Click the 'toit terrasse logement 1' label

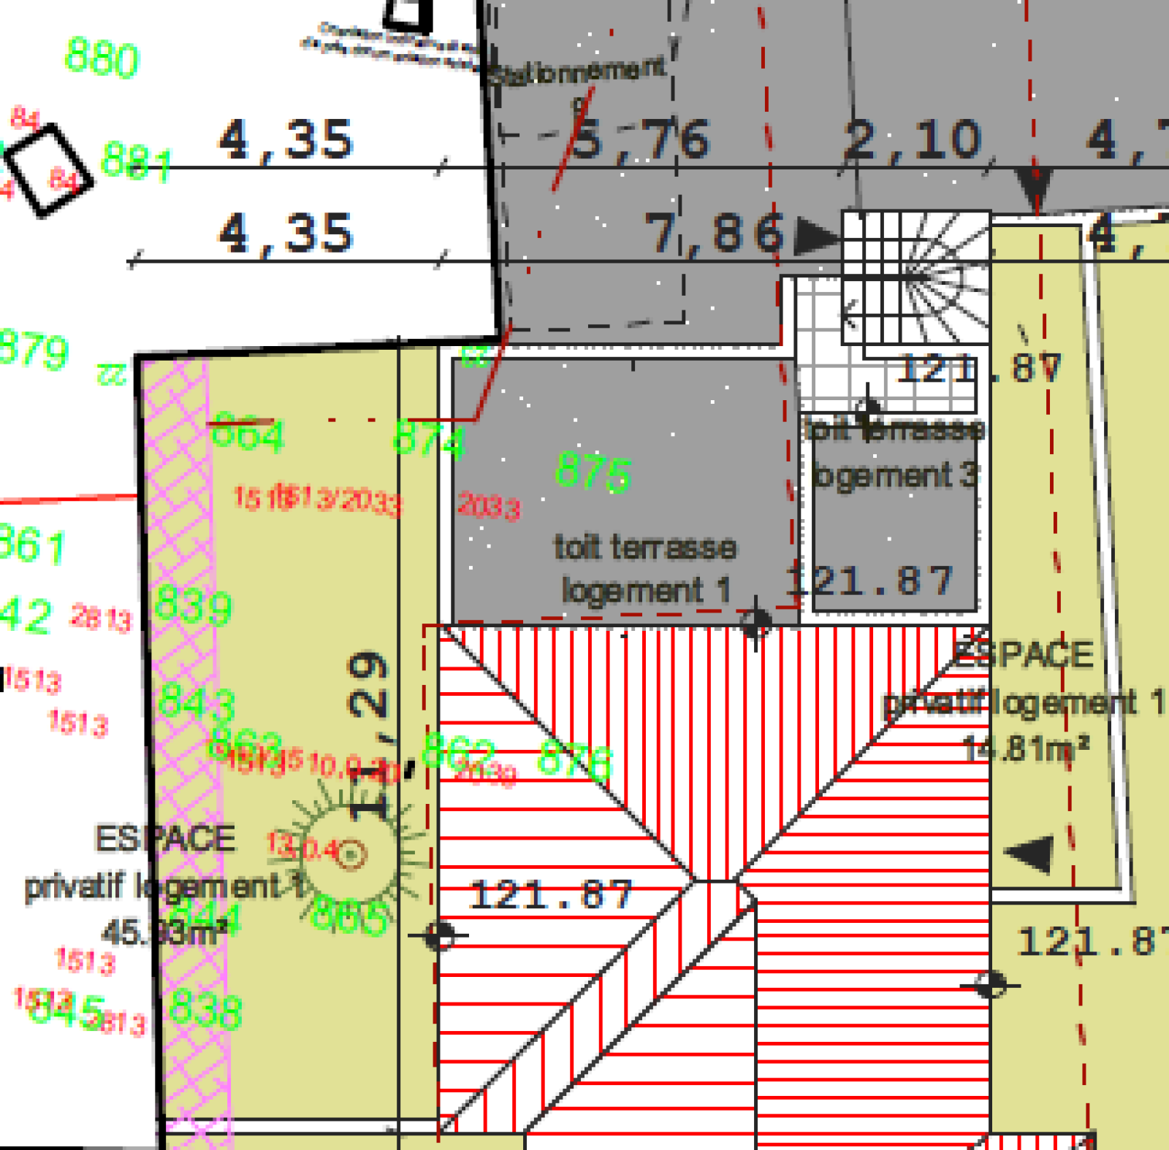click(x=644, y=568)
